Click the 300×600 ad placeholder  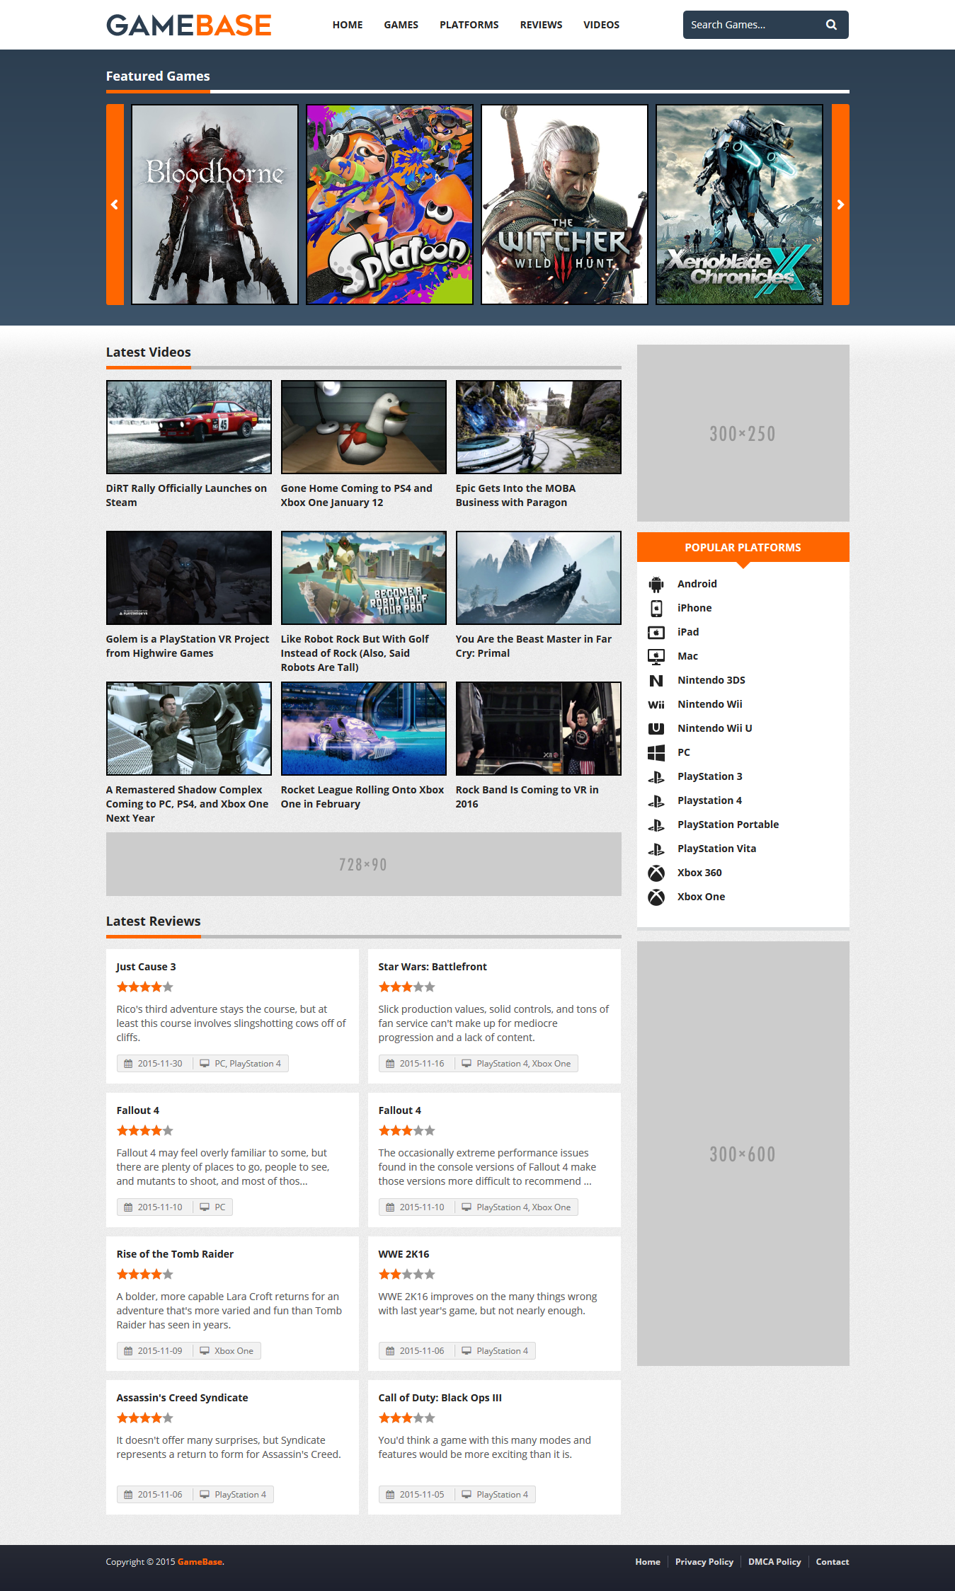743,1154
